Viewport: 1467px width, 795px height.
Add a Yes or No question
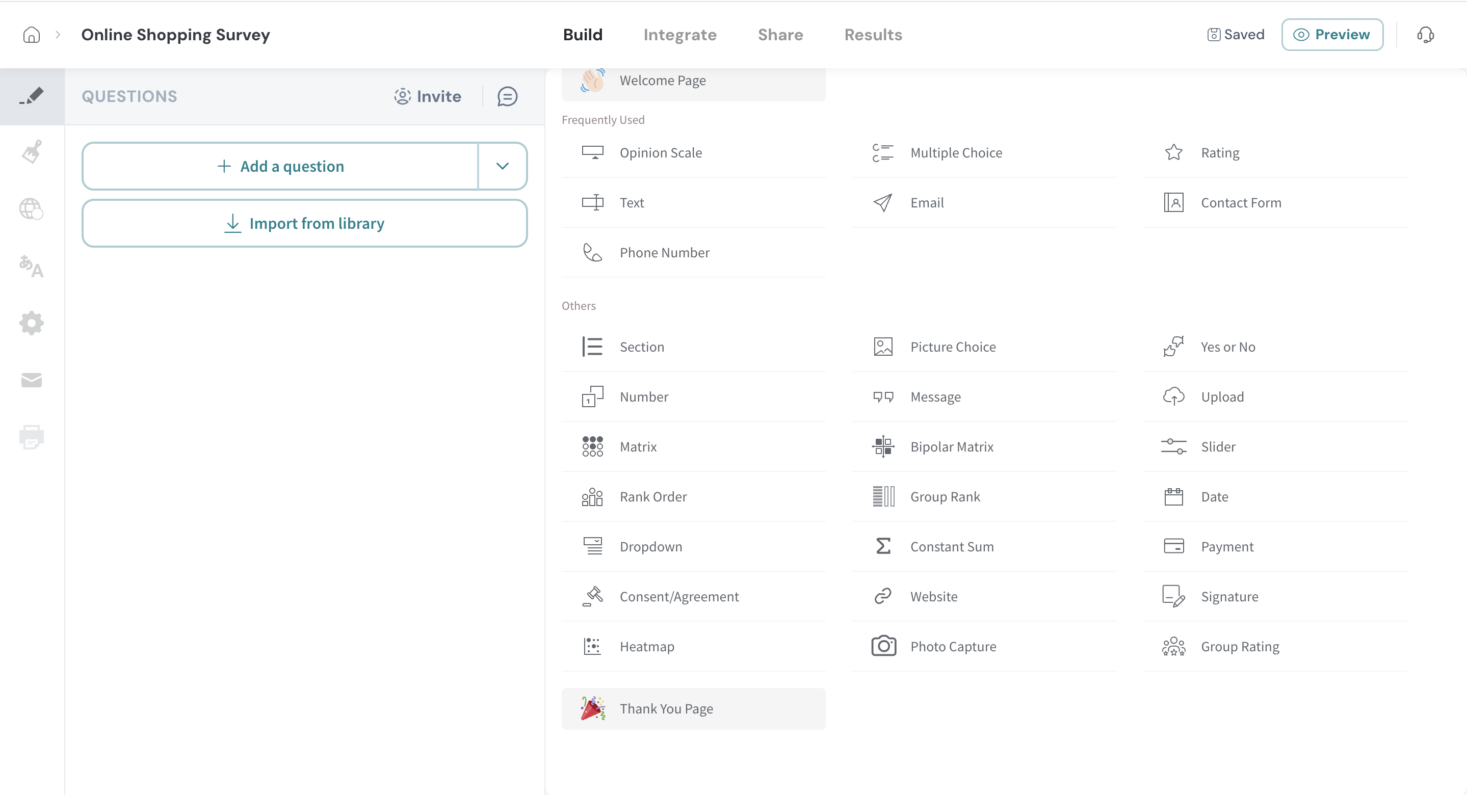pyautogui.click(x=1227, y=347)
